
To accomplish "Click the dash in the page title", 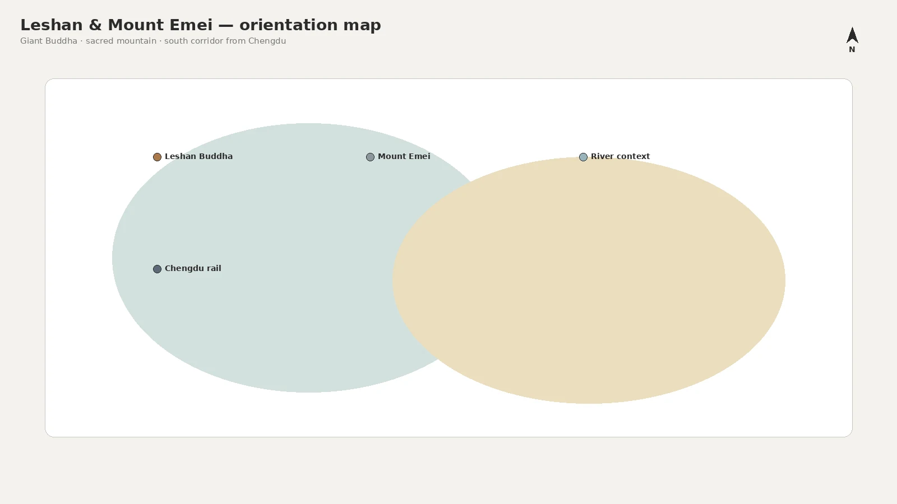I will point(226,25).
